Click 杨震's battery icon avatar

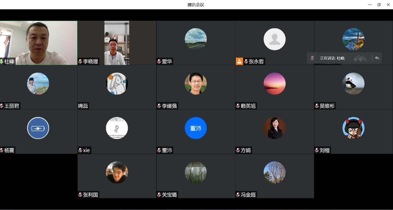coord(38,128)
